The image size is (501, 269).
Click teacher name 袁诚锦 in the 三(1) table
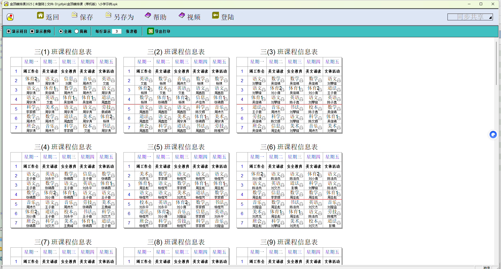106,112
